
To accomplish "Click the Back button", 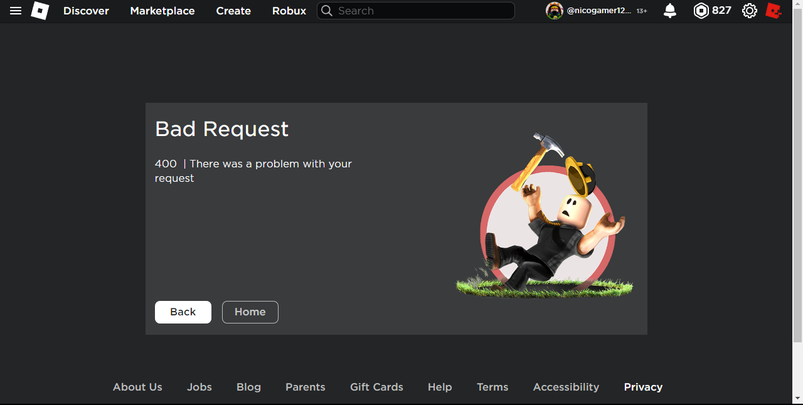I will click(183, 312).
